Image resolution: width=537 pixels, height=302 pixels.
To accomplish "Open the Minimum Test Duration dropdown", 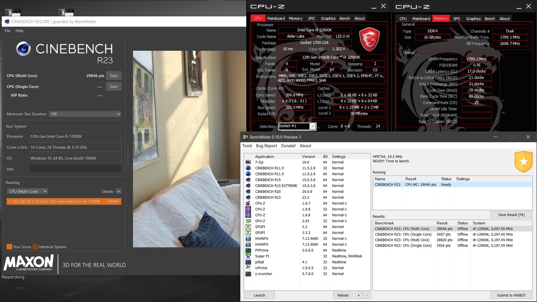I will [x=85, y=114].
